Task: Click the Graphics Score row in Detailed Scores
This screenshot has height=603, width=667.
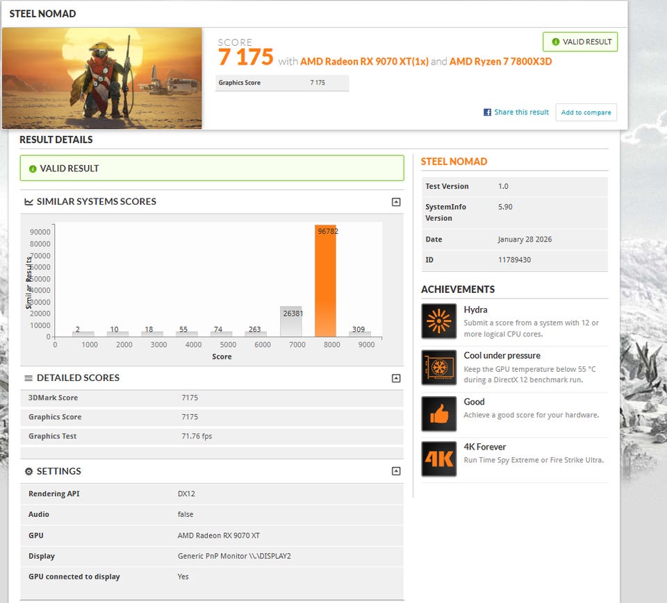Action: 212,417
